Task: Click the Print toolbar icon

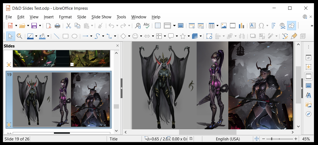Action: pos(57,26)
